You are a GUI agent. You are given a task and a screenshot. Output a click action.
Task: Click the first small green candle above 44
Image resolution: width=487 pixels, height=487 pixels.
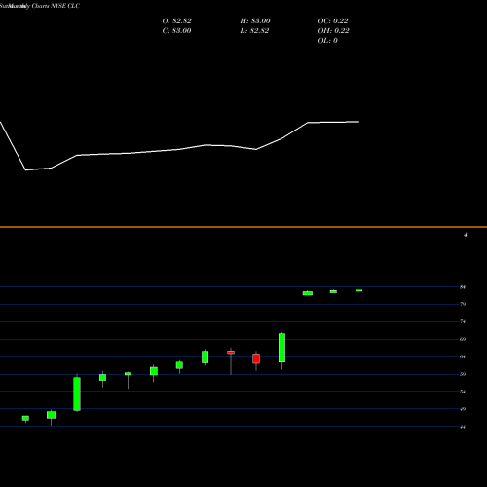click(25, 418)
